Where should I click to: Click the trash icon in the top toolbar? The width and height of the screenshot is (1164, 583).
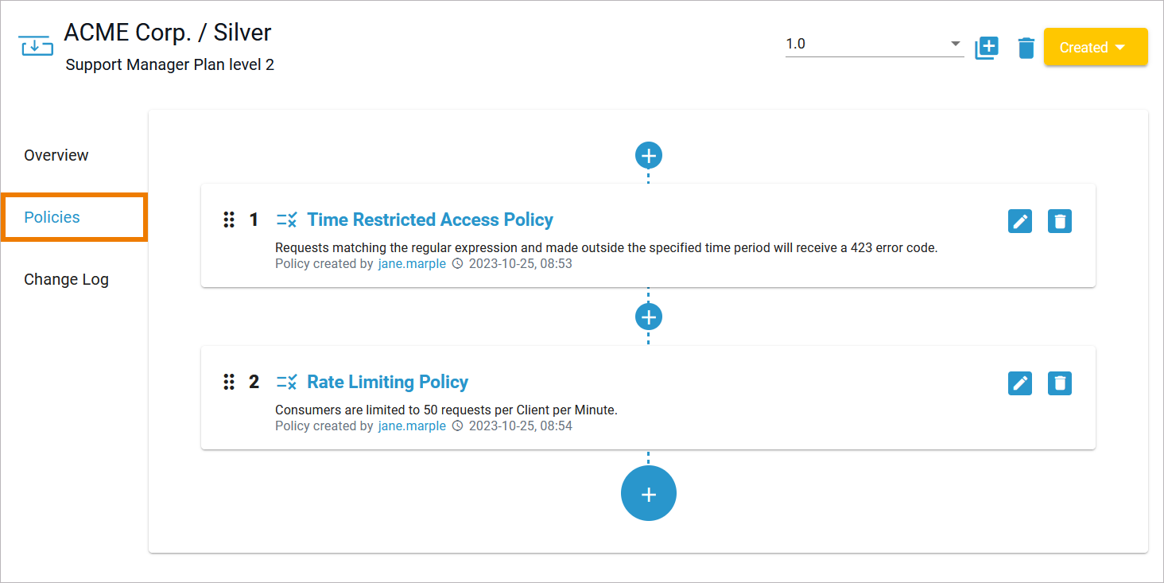(x=1026, y=48)
